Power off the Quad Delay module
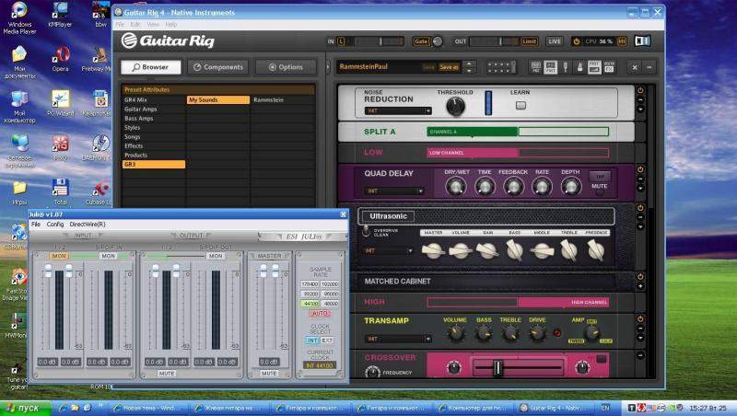This screenshot has height=416, width=737. (x=640, y=169)
